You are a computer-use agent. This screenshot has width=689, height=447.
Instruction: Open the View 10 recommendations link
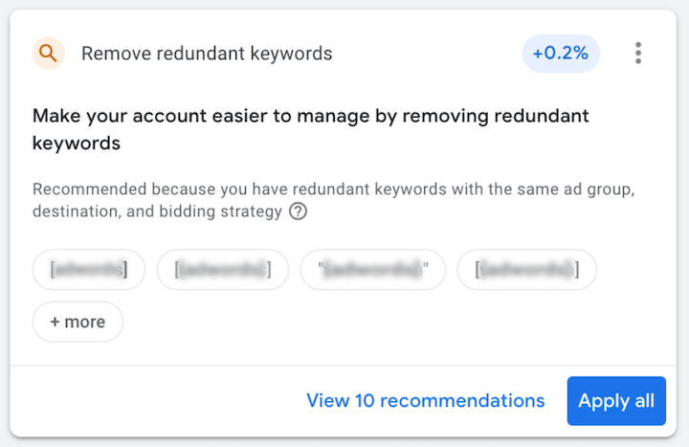pos(425,400)
